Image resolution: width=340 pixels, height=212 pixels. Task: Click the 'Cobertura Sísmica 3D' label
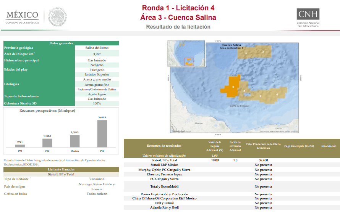point(21,103)
